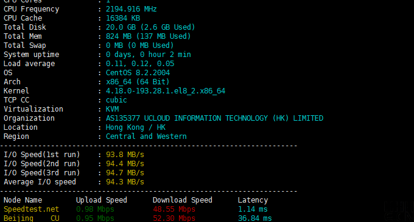This screenshot has height=222, width=414.
Task: Select the Arch label
Action: point(12,82)
